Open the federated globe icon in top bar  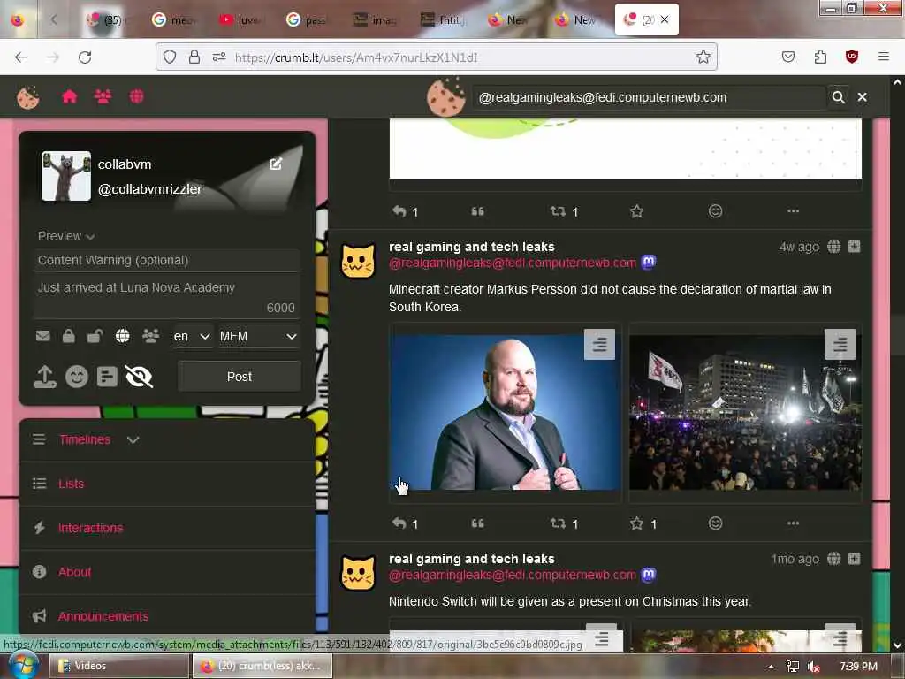[137, 96]
